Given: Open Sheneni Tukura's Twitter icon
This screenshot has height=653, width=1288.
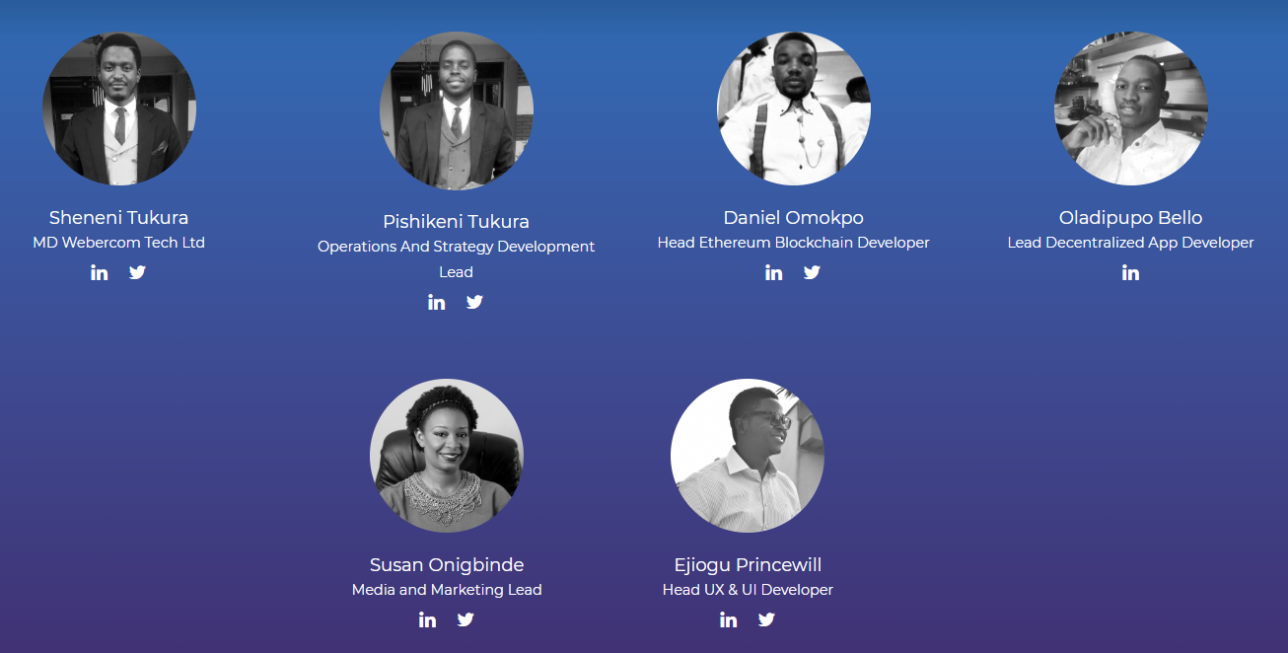Looking at the screenshot, I should coord(137,272).
